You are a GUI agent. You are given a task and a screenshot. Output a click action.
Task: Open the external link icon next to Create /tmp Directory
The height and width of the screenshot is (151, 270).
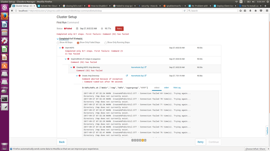pyautogui.click(x=127, y=76)
